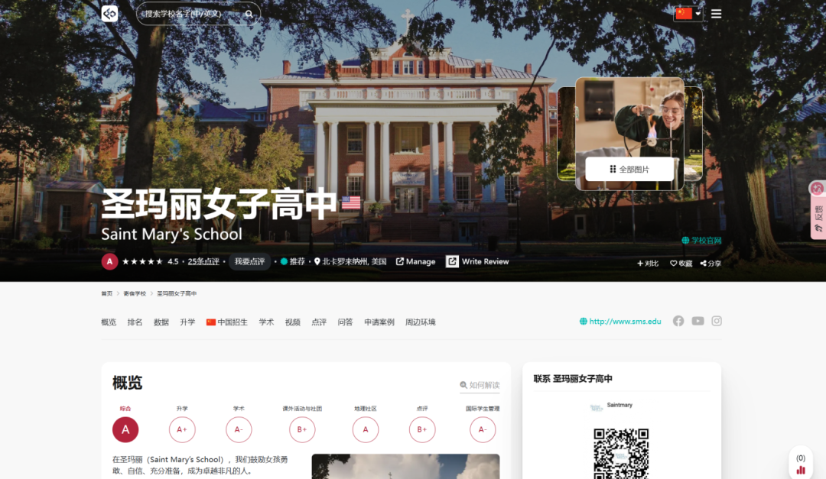This screenshot has width=826, height=479.
Task: Select the 综合 overall A grade circle
Action: click(125, 429)
